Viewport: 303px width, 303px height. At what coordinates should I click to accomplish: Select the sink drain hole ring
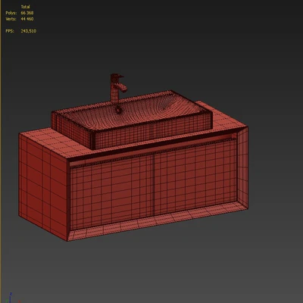(118, 110)
